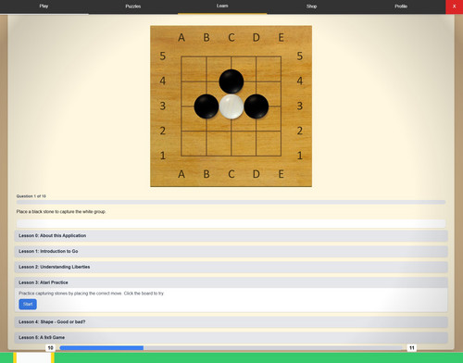463x363 pixels.
Task: Click the level 11 badge
Action: click(x=412, y=348)
